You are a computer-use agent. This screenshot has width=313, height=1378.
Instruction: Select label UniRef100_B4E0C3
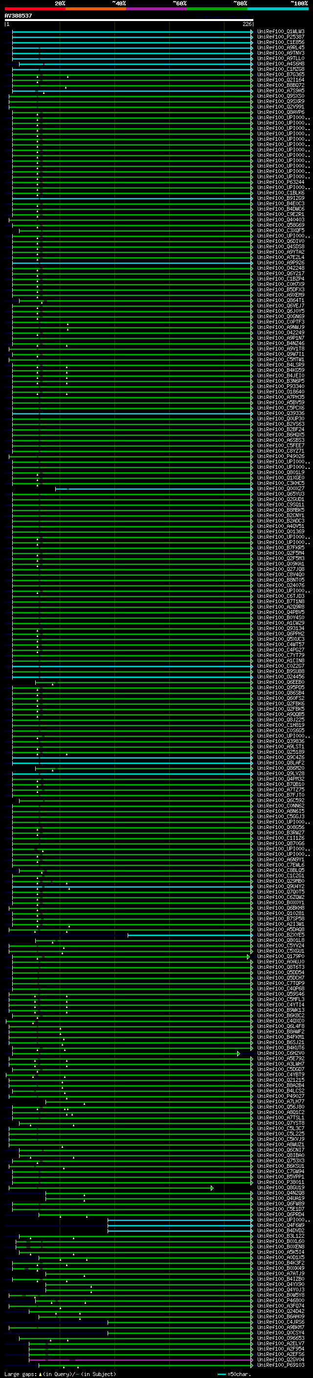pyautogui.click(x=281, y=203)
